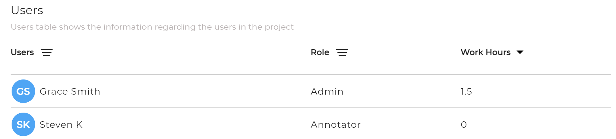Click the Role column header label
Image resolution: width=616 pixels, height=139 pixels.
320,52
